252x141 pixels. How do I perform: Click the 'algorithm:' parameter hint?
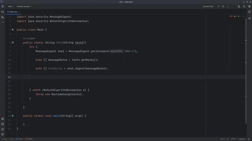click(x=117, y=51)
